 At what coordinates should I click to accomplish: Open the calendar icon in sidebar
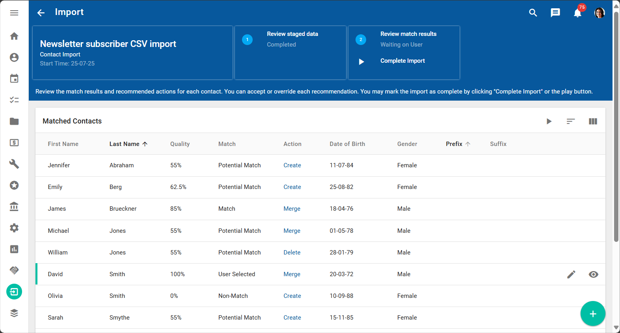[x=14, y=79]
